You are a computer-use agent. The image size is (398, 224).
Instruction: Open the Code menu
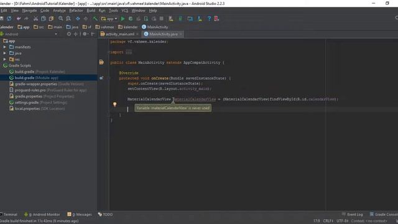point(45,11)
